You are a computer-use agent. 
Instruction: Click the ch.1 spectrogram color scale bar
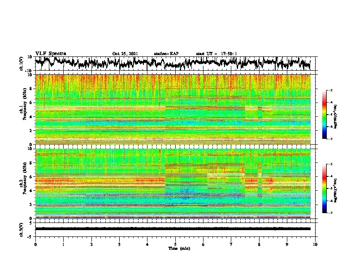pos(324,115)
